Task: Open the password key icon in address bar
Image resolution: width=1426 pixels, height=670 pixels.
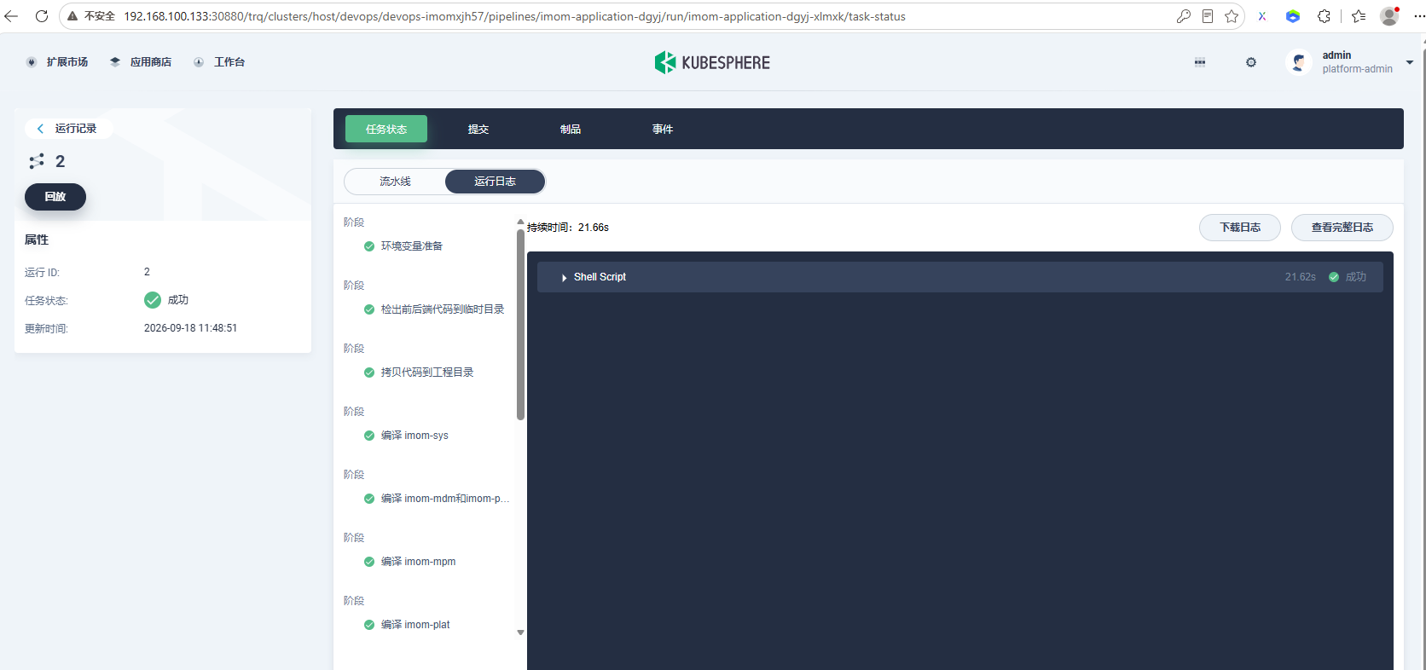Action: [1184, 16]
